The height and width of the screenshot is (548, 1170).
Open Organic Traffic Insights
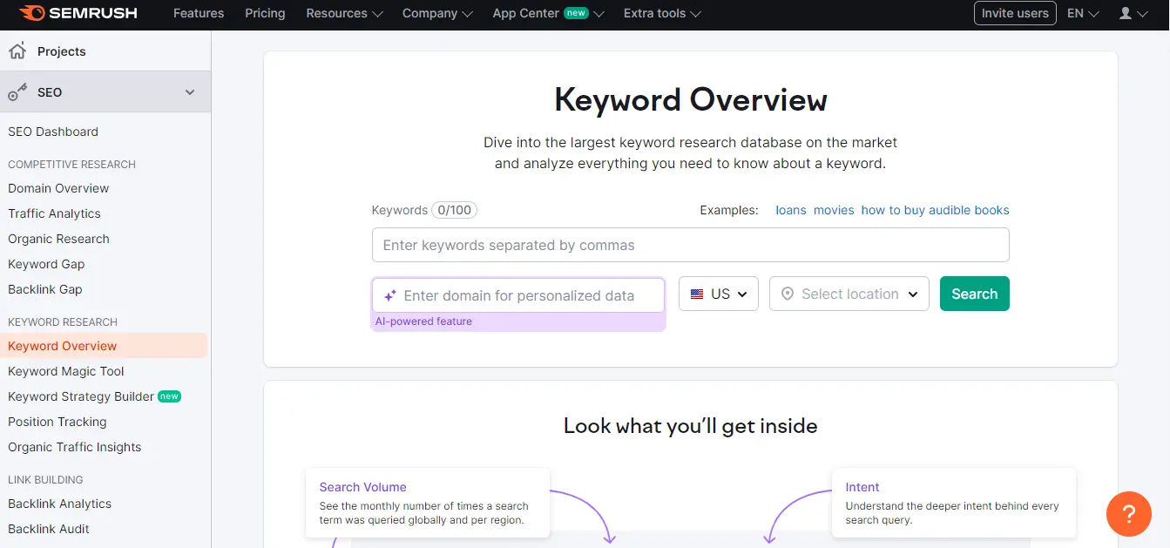(x=74, y=447)
